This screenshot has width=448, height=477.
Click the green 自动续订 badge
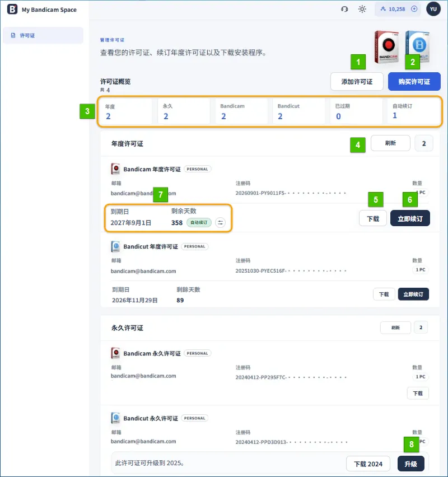pyautogui.click(x=199, y=223)
